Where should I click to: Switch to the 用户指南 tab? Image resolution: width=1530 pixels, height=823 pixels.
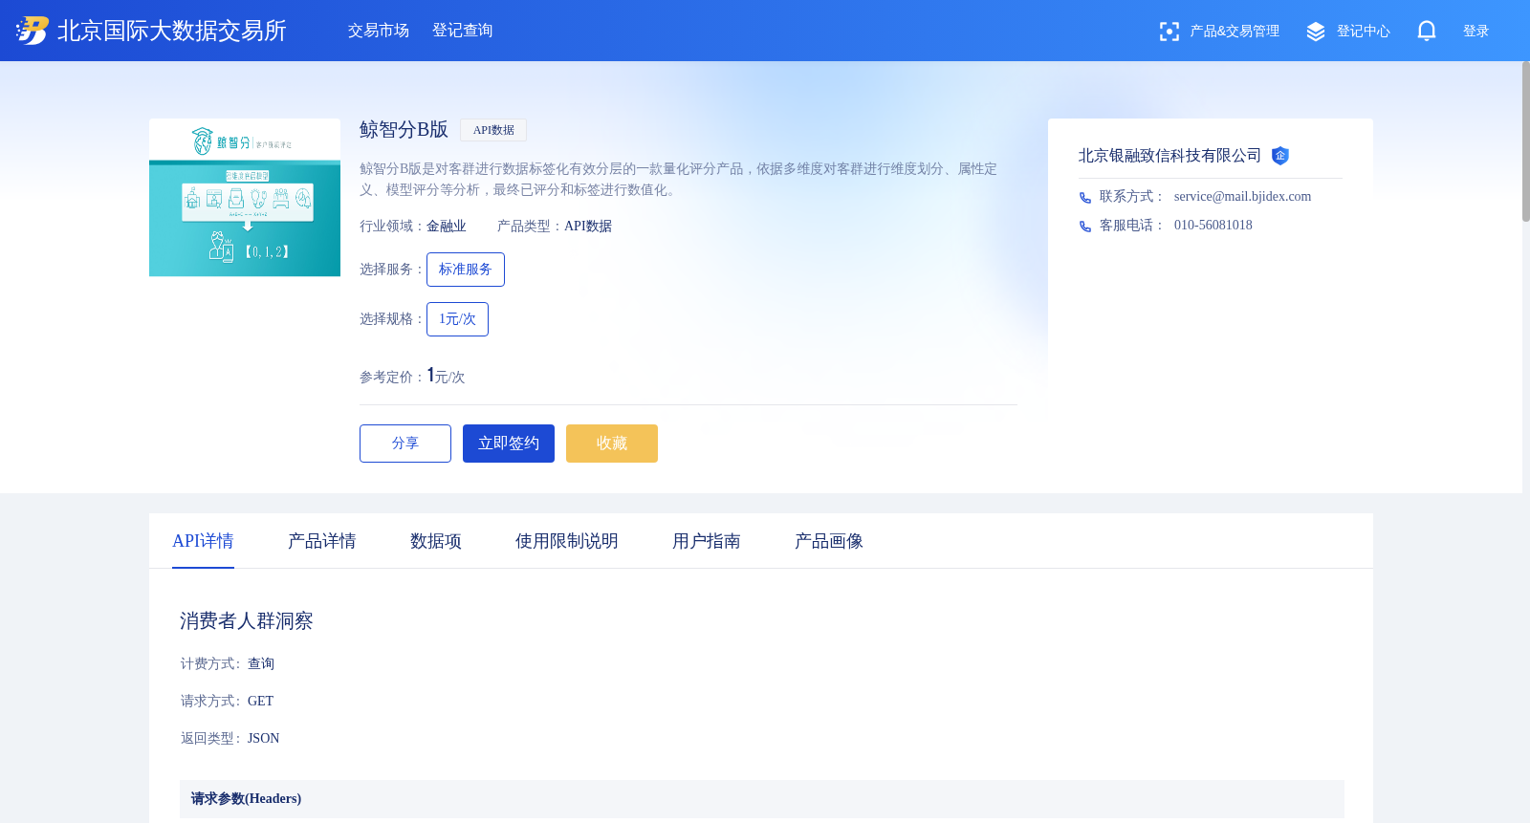click(x=707, y=541)
